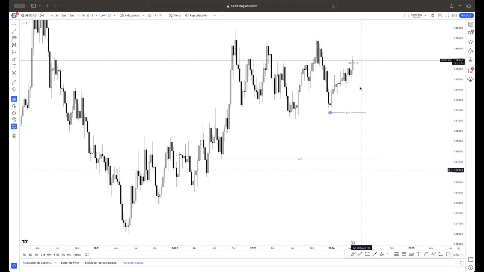Viewport: 484px width, 272px height.
Task: Open quick search icon in top bar
Action: coord(433,16)
